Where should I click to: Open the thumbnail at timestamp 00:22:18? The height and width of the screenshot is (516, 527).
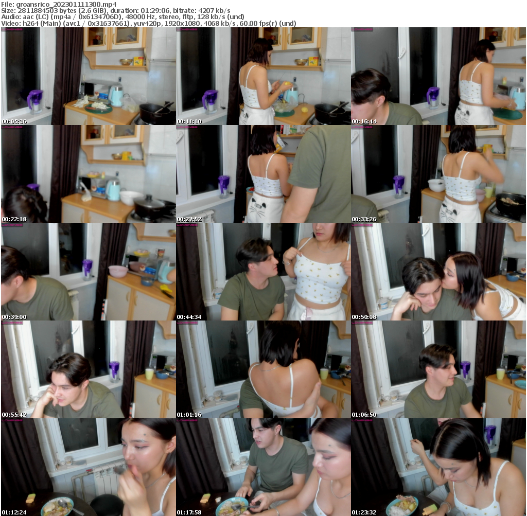pyautogui.click(x=87, y=174)
